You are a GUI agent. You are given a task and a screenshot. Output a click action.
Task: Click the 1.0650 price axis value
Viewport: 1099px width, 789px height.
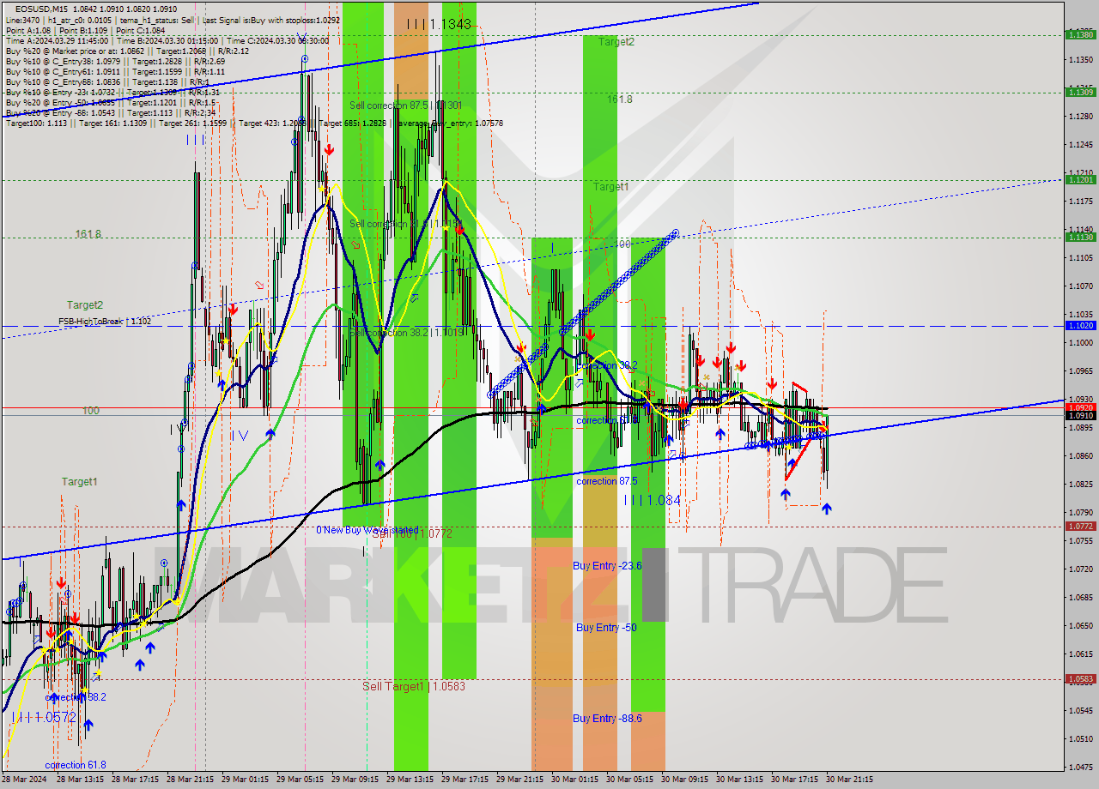(1081, 625)
